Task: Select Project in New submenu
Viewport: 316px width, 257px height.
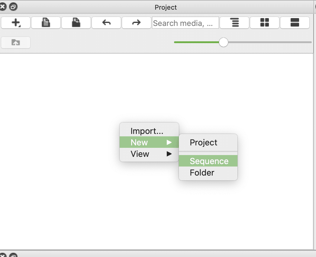Action: pos(208,142)
